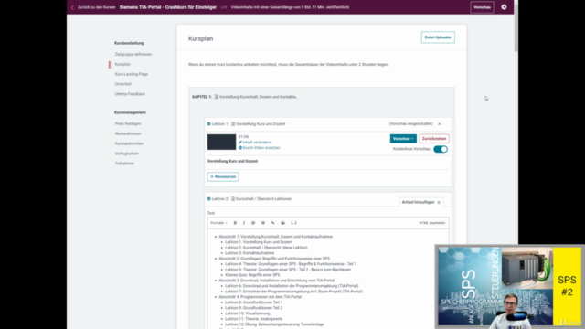Open the 'Datei-Uploader' button
Image resolution: width=585 pixels, height=329 pixels.
pos(438,37)
